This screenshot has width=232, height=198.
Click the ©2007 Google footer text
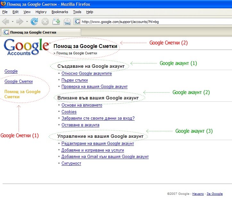pos(178,194)
